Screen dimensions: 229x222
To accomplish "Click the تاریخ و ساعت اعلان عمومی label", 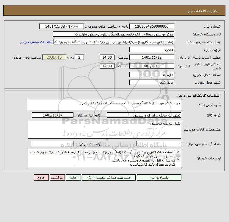I will [x=106, y=27].
